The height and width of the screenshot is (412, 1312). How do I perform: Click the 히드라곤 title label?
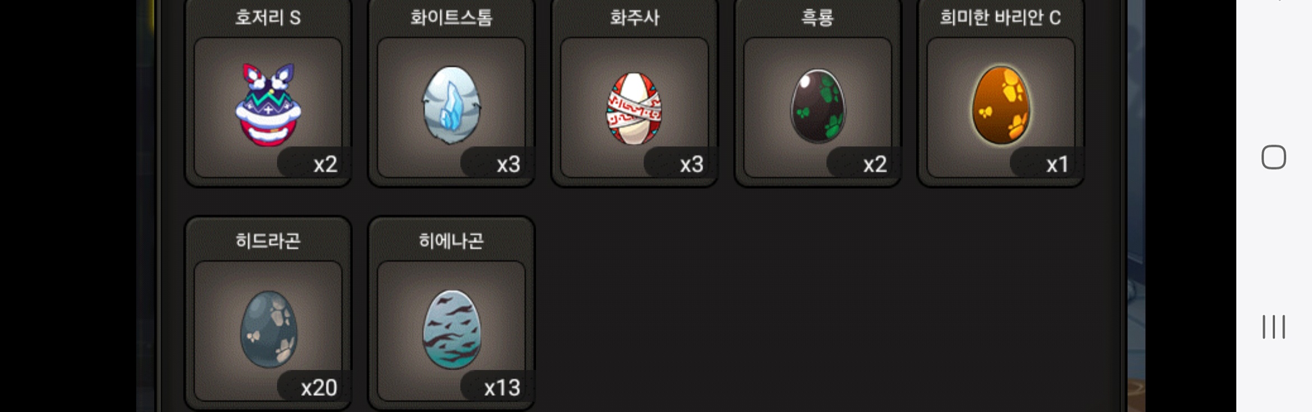point(268,240)
